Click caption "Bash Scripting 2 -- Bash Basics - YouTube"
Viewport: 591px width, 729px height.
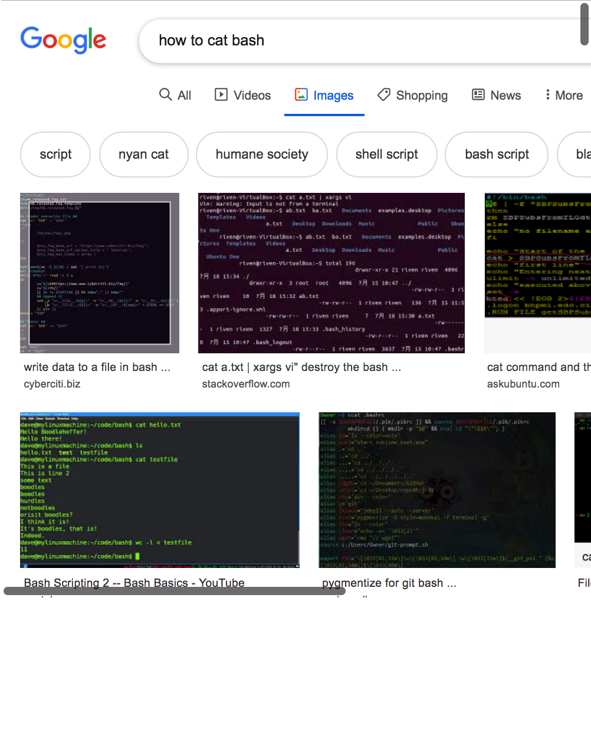(134, 583)
